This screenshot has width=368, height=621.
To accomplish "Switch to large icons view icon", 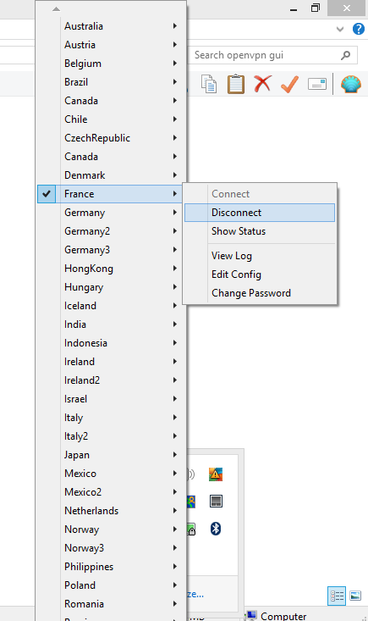I will click(x=355, y=596).
